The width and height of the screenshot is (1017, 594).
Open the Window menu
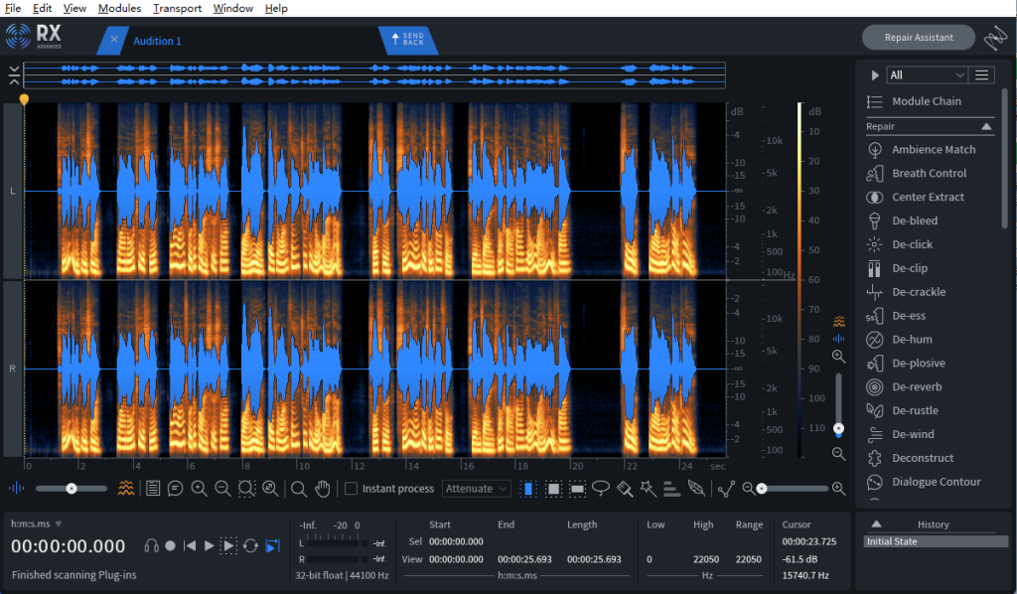[232, 8]
